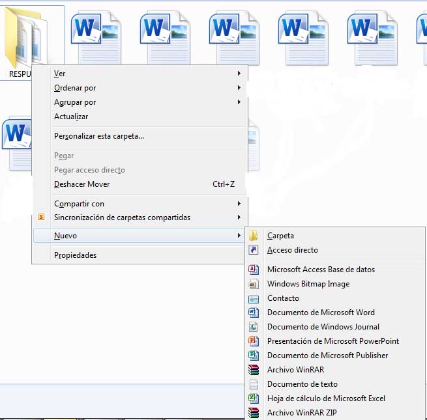Click the Acceso directo shortcut icon
427x420 pixels.
pos(253,249)
